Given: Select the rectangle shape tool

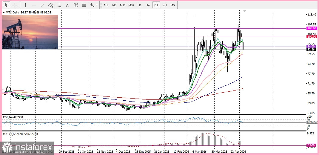Looking at the screenshot, I should coord(84,5).
